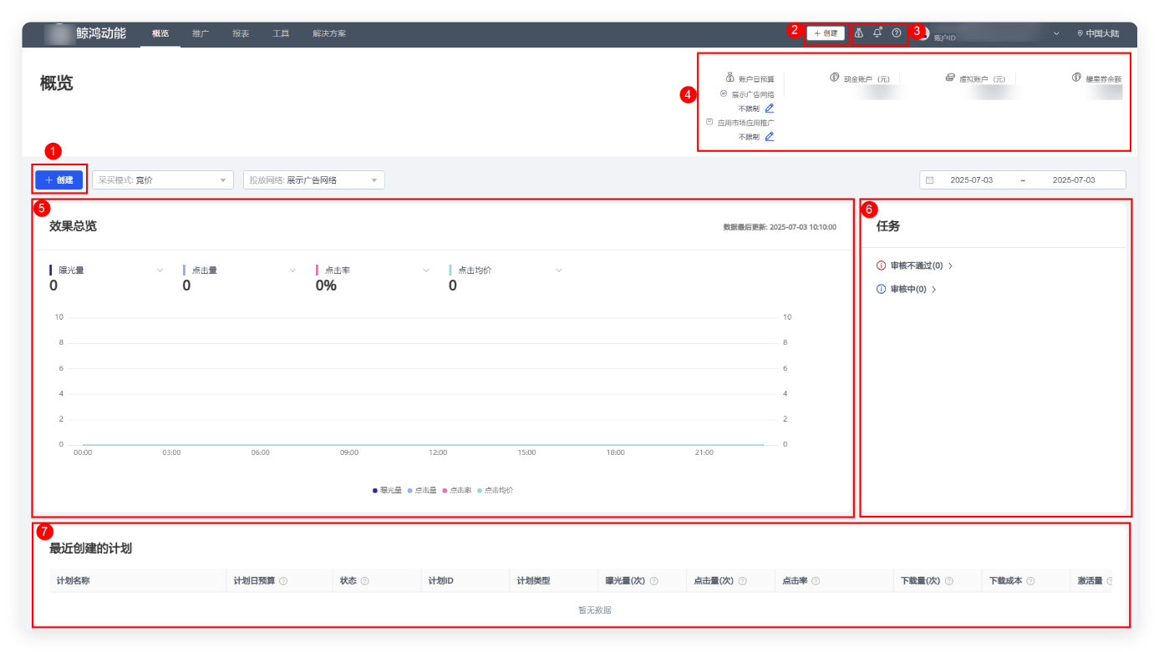
Task: Click help icon next to 下载量(次) column
Action: tap(949, 581)
